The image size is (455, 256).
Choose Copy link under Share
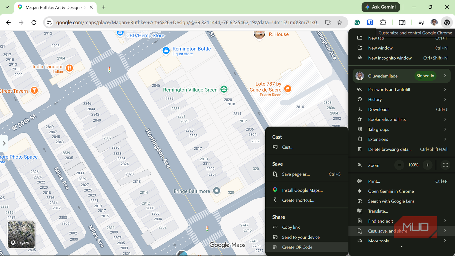(307, 227)
